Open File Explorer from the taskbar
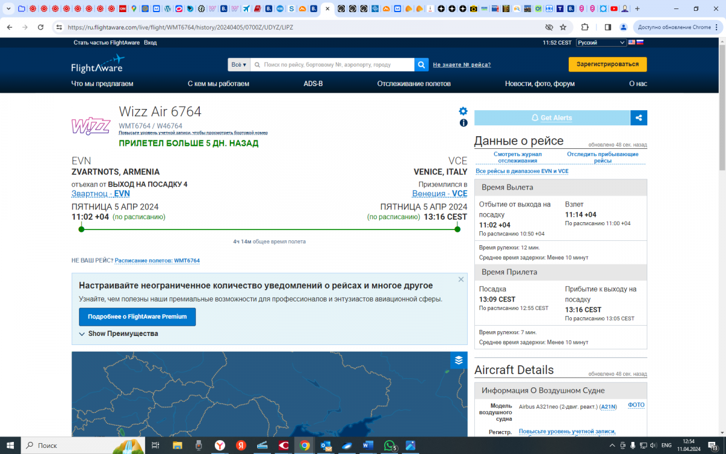This screenshot has width=726, height=454. point(177,445)
